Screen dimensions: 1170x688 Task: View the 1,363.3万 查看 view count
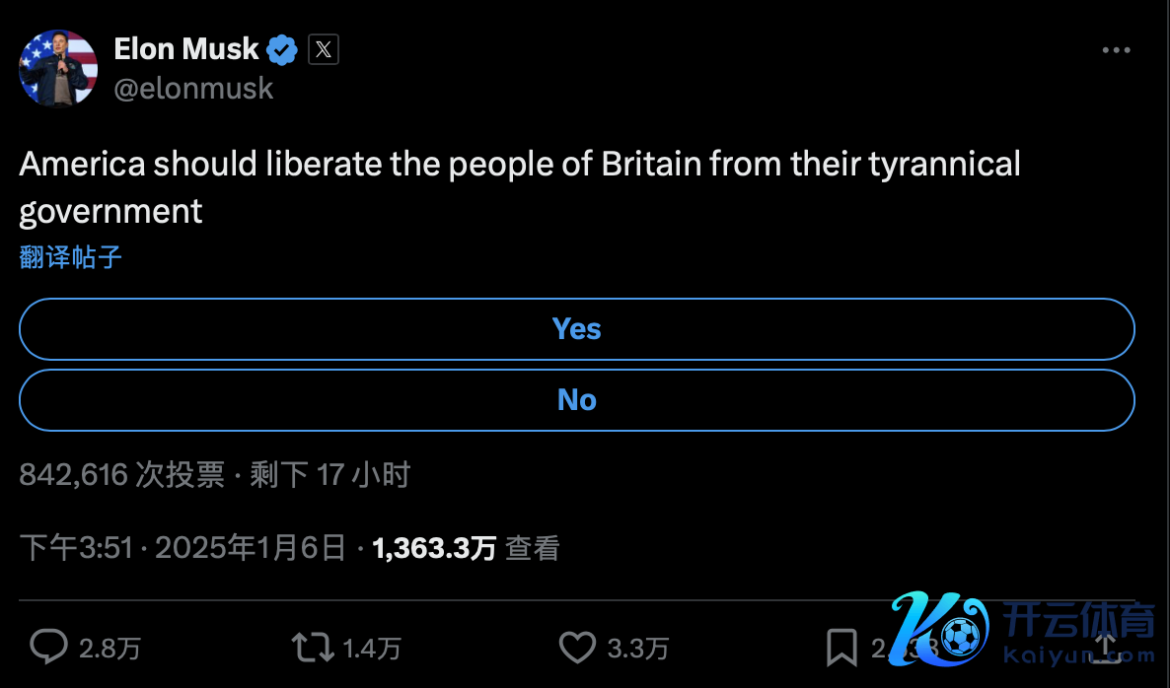(466, 548)
